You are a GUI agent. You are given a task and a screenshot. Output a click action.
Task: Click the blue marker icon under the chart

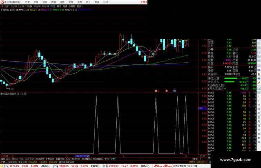pyautogui.click(x=174, y=91)
